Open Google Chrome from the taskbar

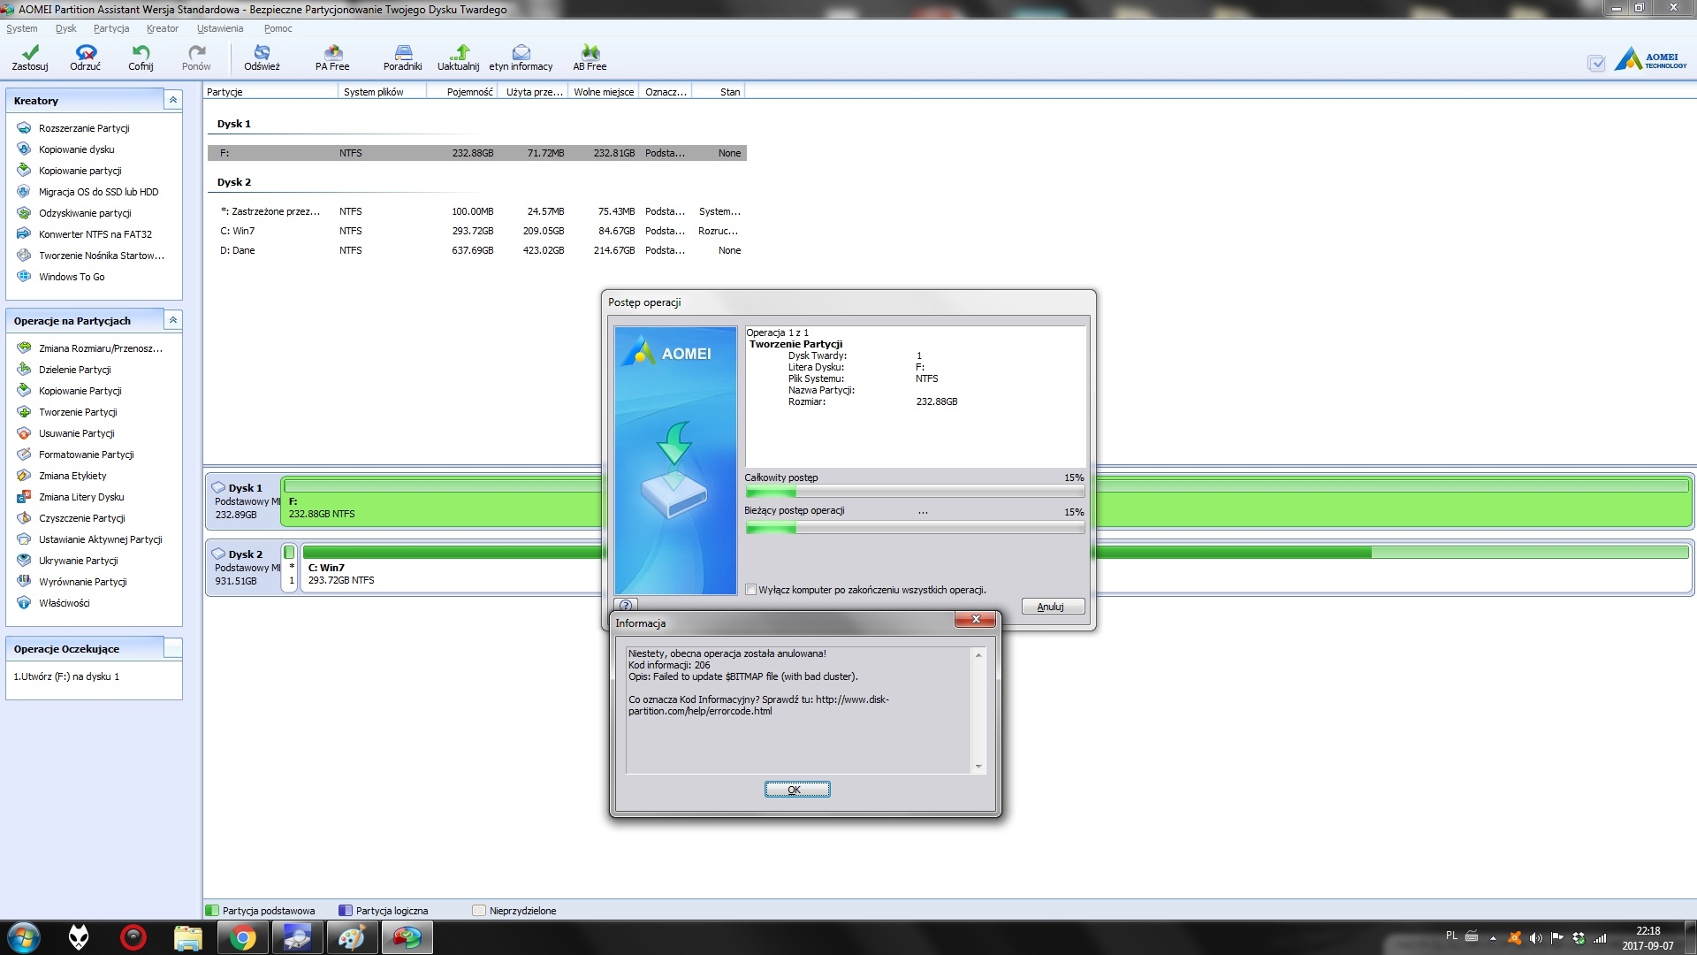(x=242, y=937)
